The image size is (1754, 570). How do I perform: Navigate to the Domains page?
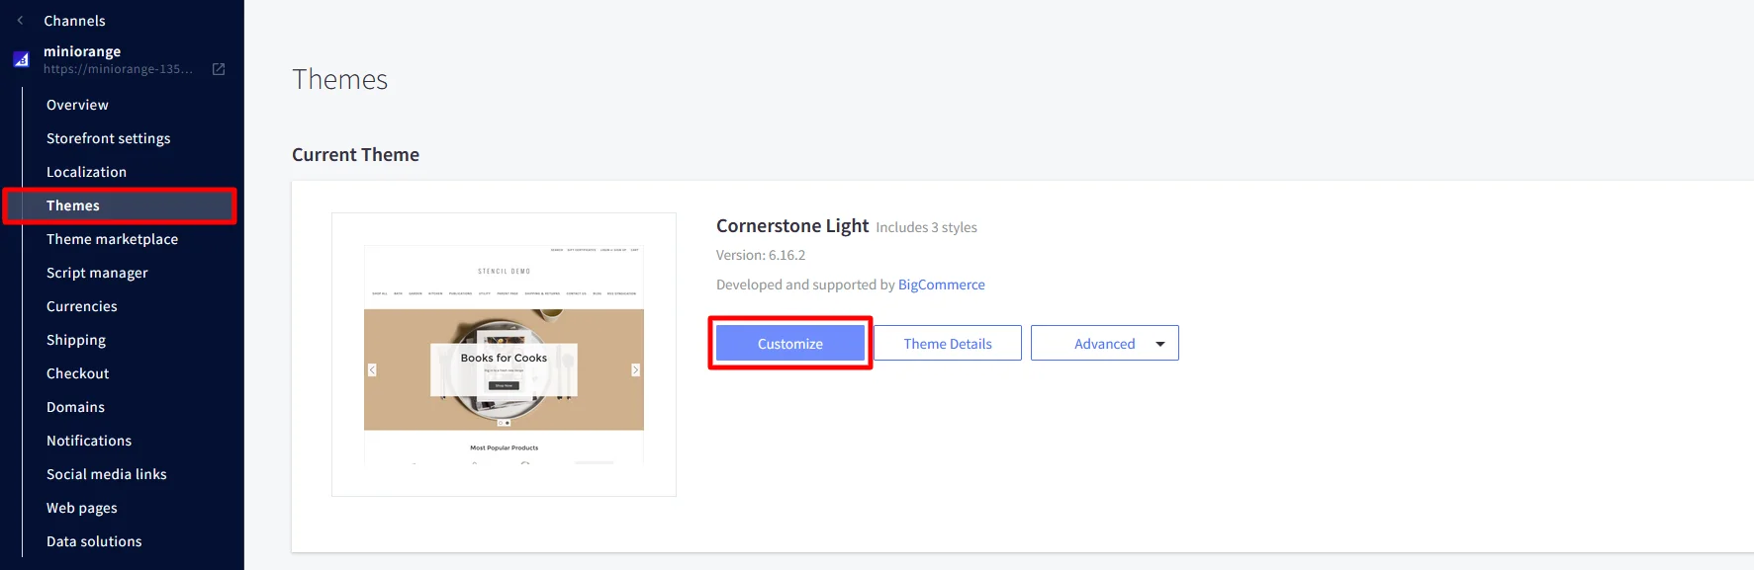click(75, 407)
